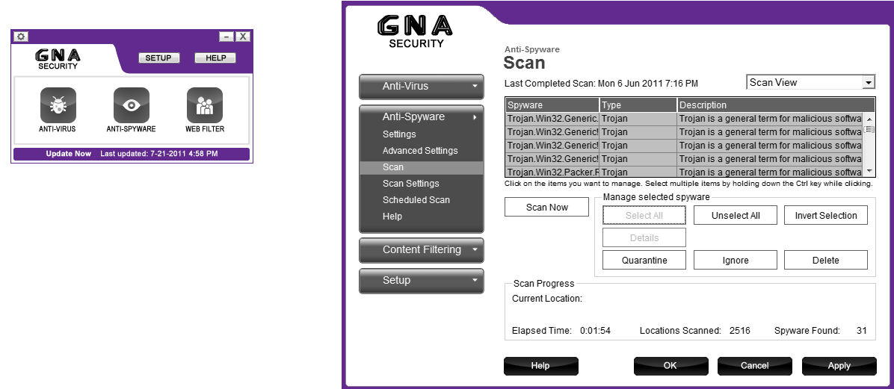
Task: Click Last updated timestamp text
Action: pyautogui.click(x=159, y=154)
